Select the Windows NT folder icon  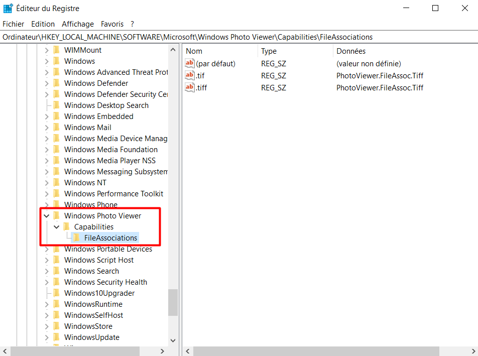(56, 182)
